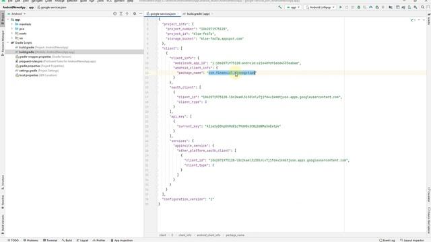Viewport: 431px width, 242px height.
Task: Hide the Project panel with minus icon
Action: 141,13
